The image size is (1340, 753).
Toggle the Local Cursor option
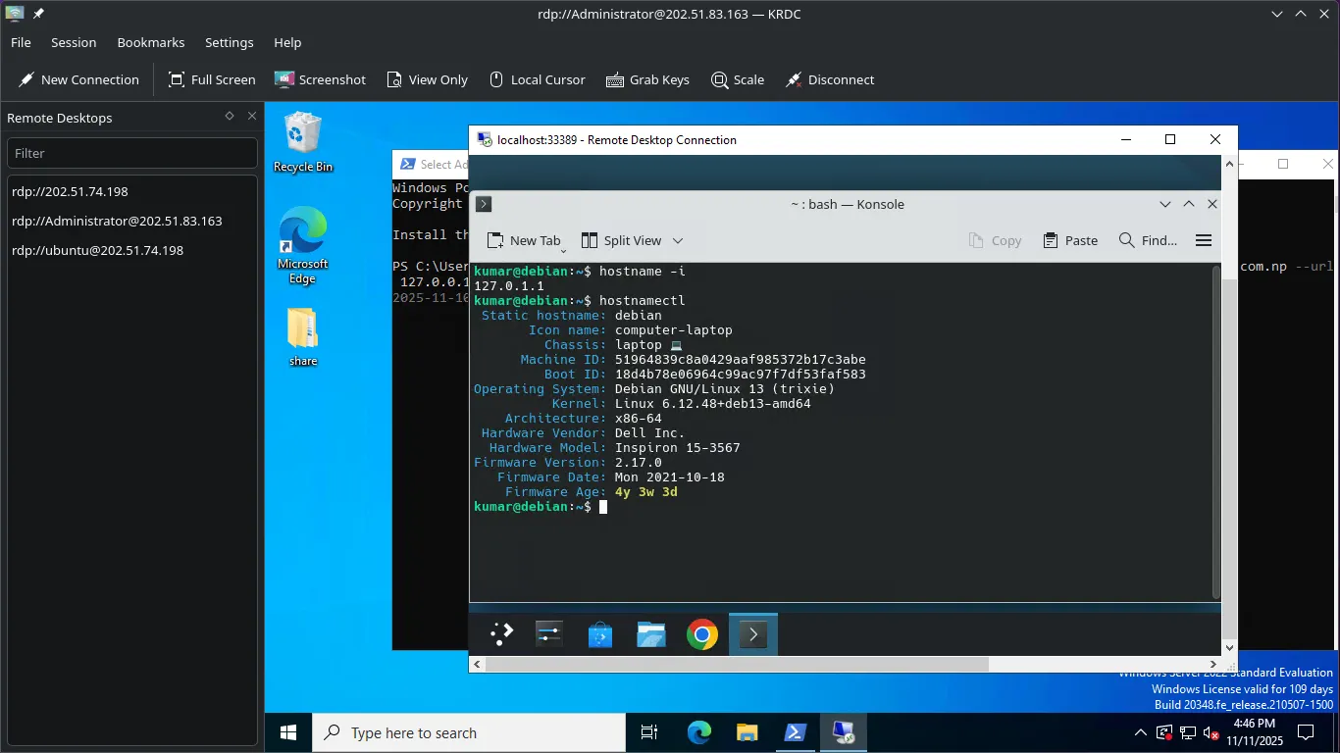point(537,80)
